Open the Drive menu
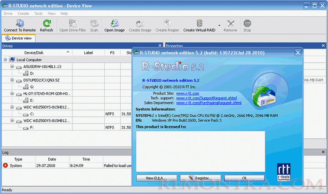 tap(8, 14)
